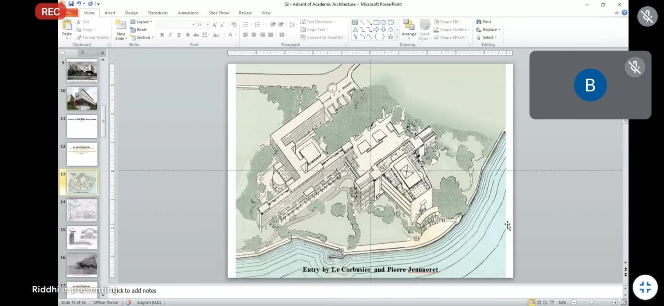Image resolution: width=664 pixels, height=306 pixels.
Task: Exit full screen in the meeting overlay
Action: [x=645, y=287]
